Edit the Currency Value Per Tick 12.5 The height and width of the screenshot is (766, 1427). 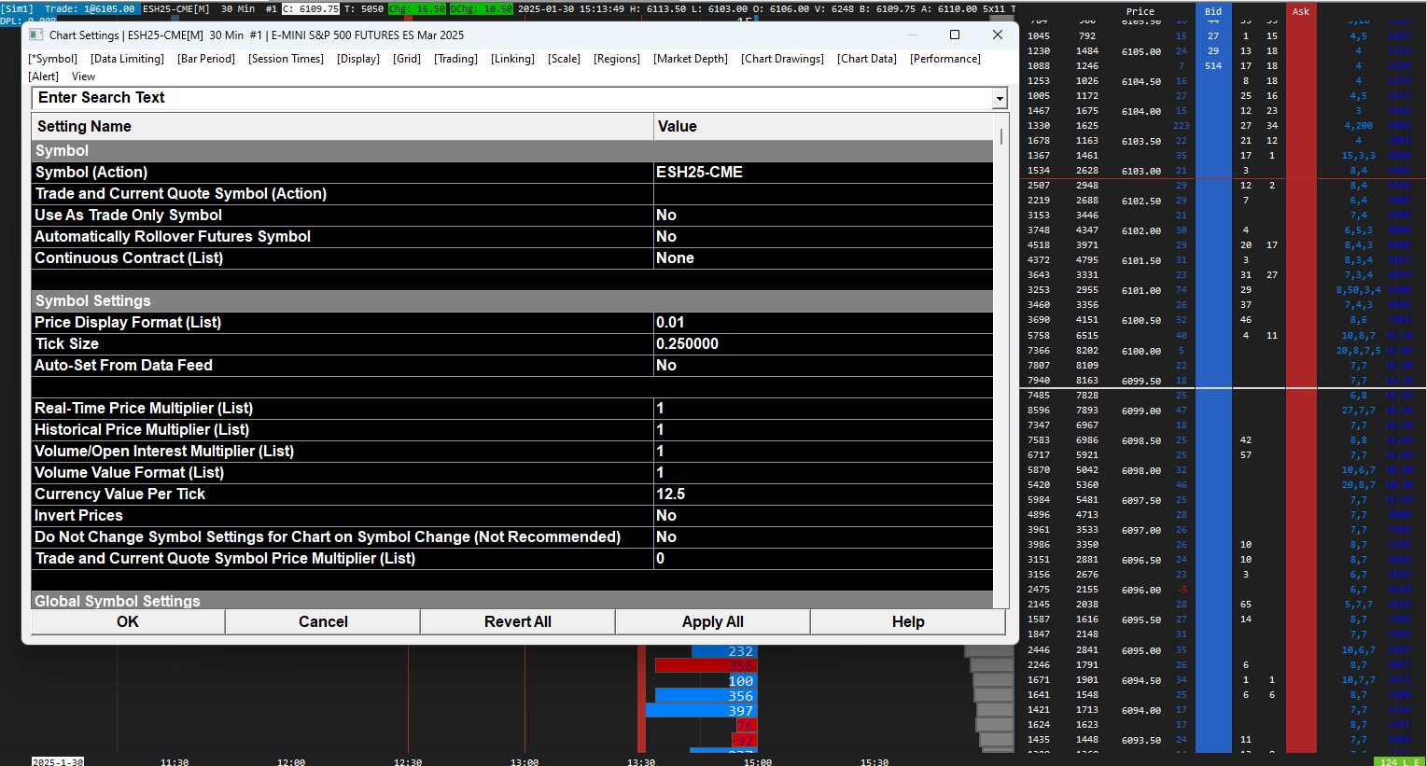tap(823, 494)
